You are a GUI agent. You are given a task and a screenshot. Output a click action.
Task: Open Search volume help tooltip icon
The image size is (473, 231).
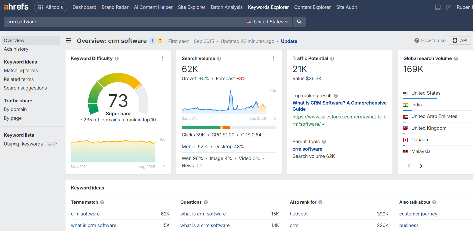(x=219, y=58)
